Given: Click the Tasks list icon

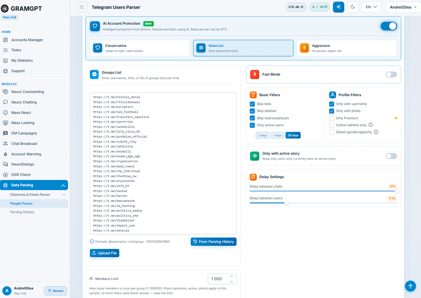Looking at the screenshot, I should 5,50.
